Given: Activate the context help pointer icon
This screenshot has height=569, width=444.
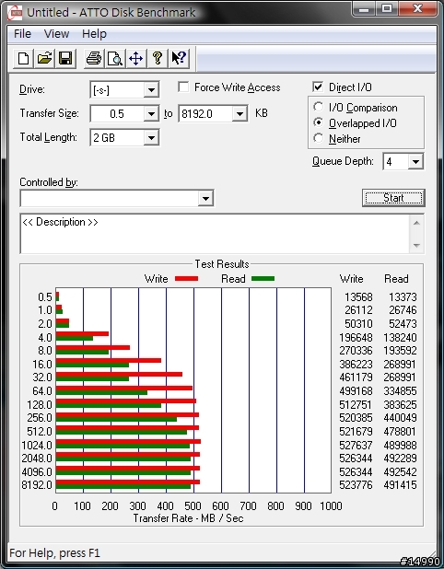Looking at the screenshot, I should [179, 58].
